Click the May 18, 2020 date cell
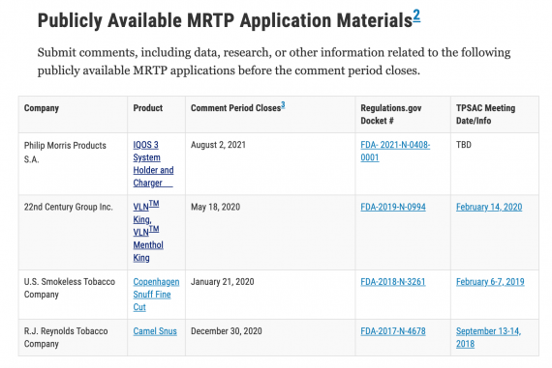The width and height of the screenshot is (552, 368). 270,233
